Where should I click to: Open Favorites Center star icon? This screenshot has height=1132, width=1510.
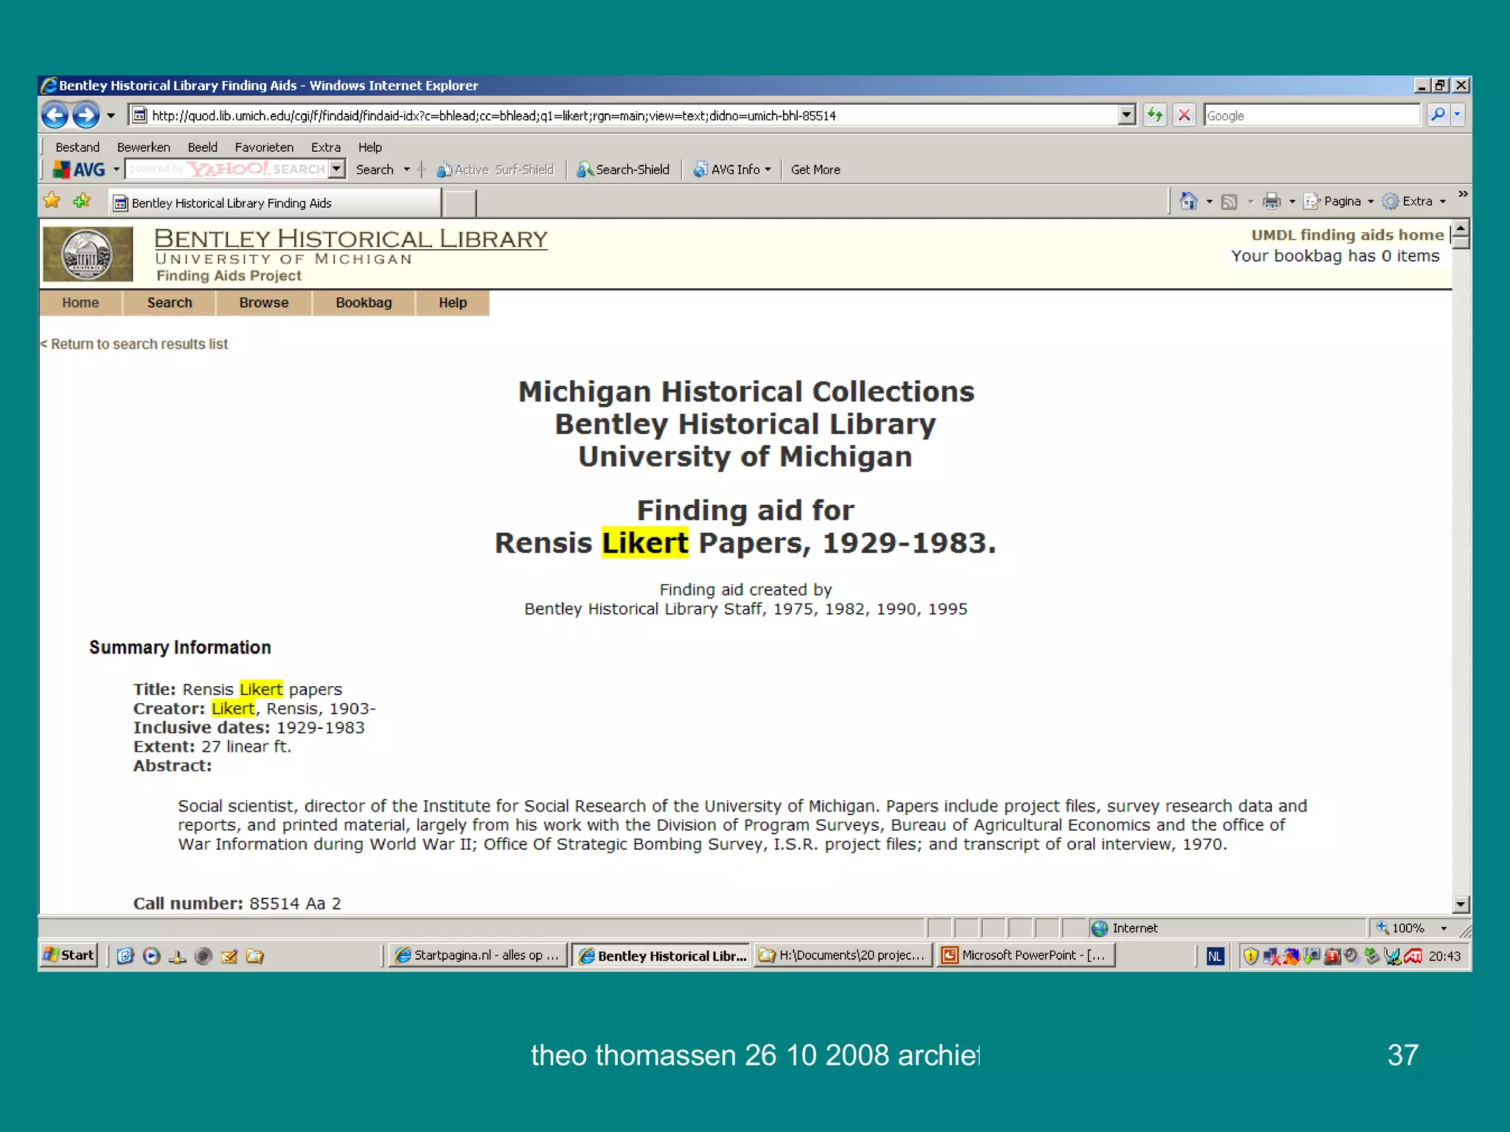[x=52, y=200]
